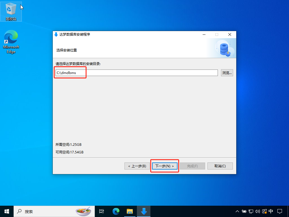Open Task View on the taskbar
The image size is (289, 217).
(x=101, y=211)
